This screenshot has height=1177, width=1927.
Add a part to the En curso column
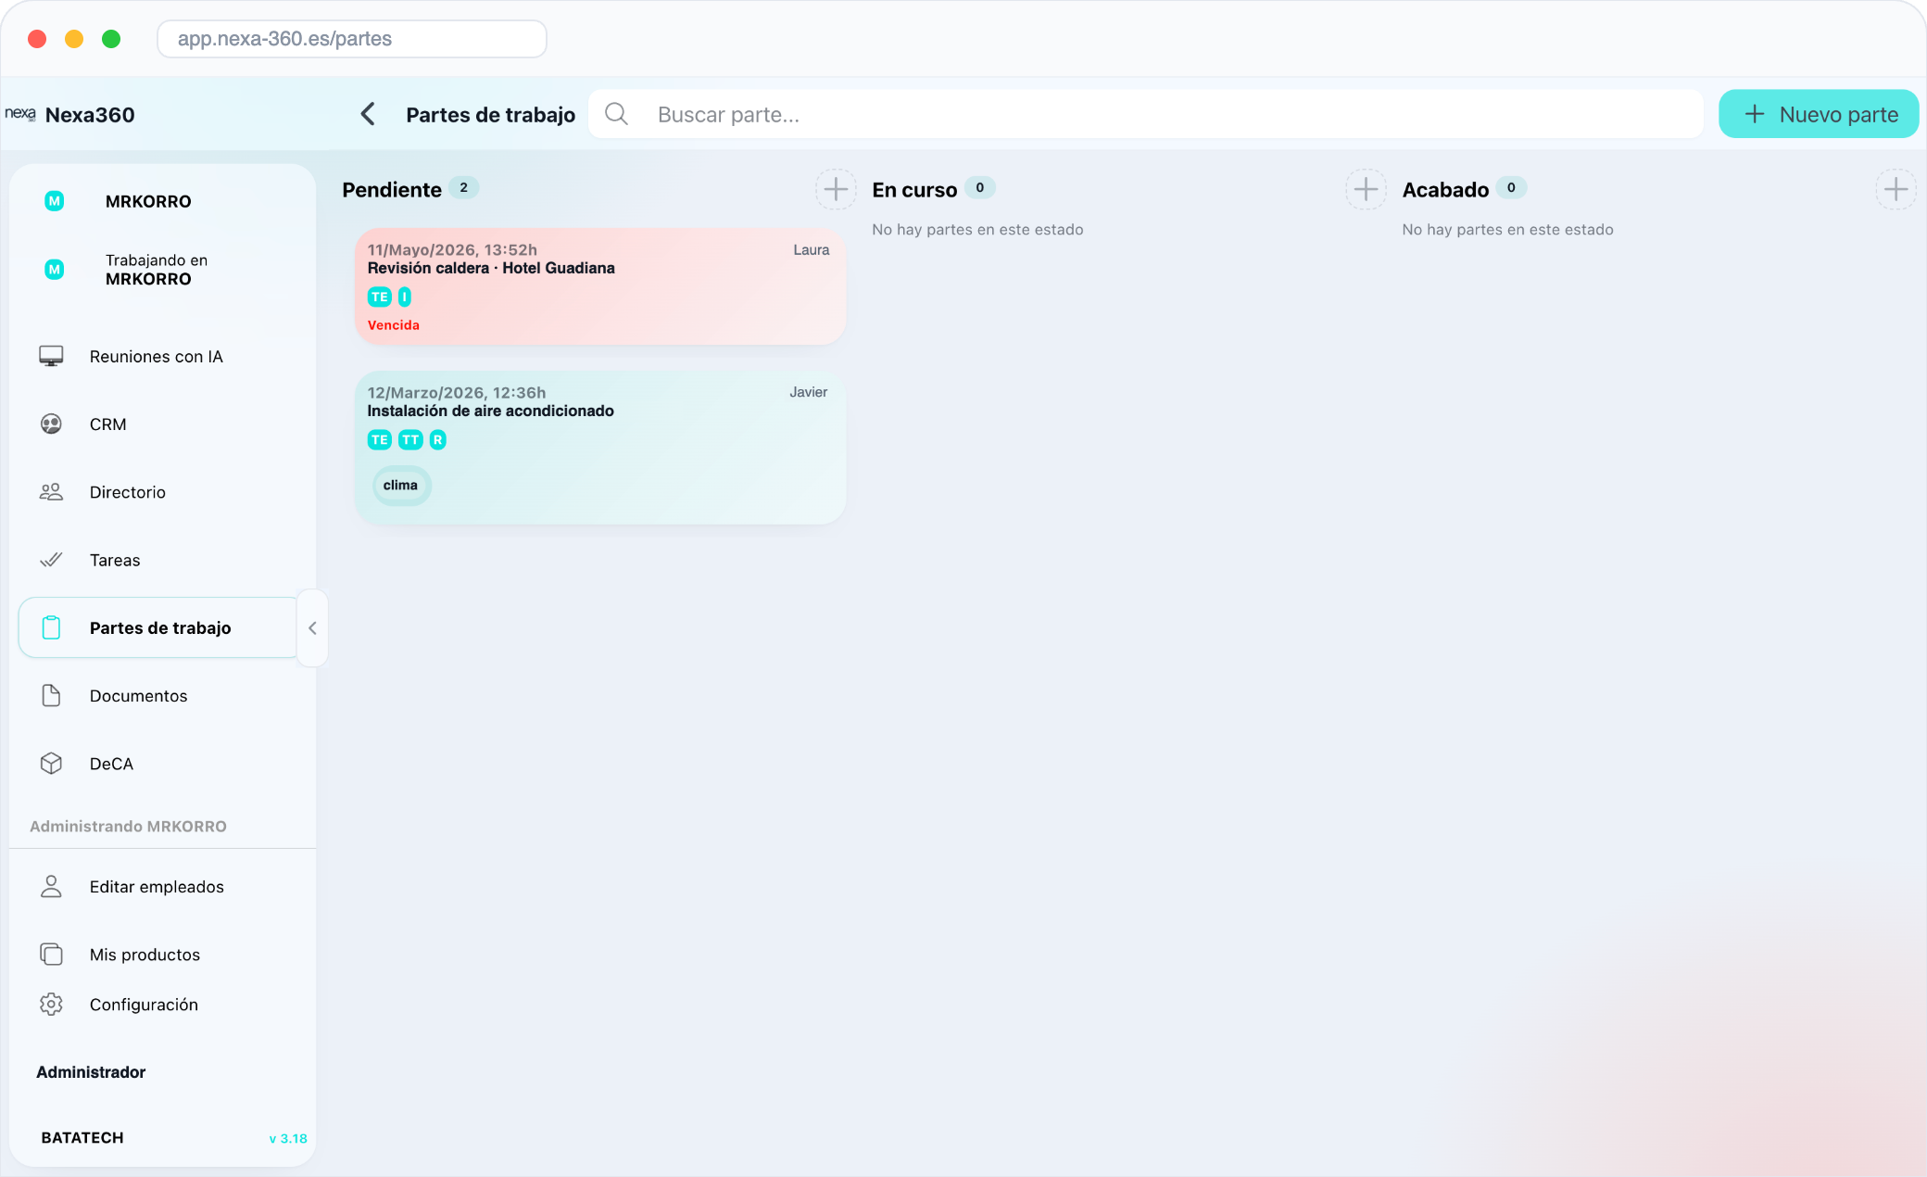click(1366, 190)
